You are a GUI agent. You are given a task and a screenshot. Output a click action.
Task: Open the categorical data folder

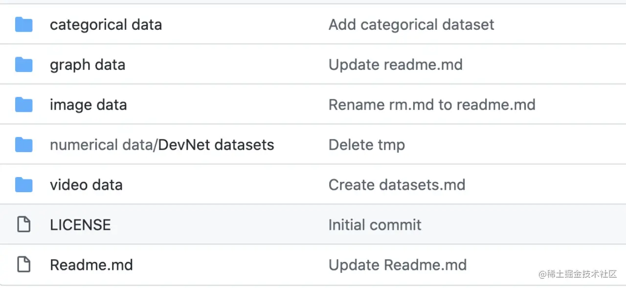(x=106, y=24)
